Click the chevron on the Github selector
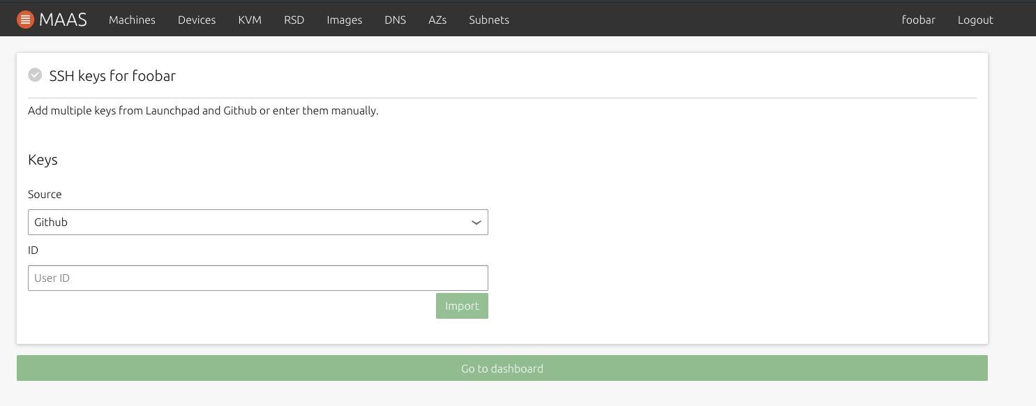 point(476,222)
